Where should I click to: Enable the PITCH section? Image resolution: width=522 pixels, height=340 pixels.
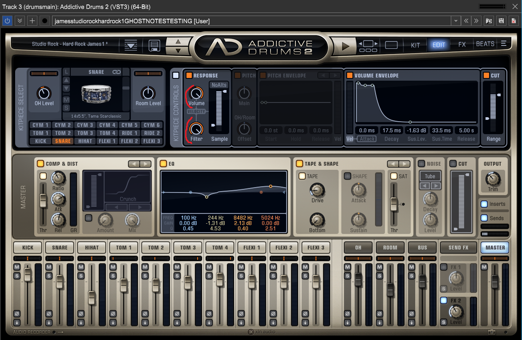click(237, 75)
